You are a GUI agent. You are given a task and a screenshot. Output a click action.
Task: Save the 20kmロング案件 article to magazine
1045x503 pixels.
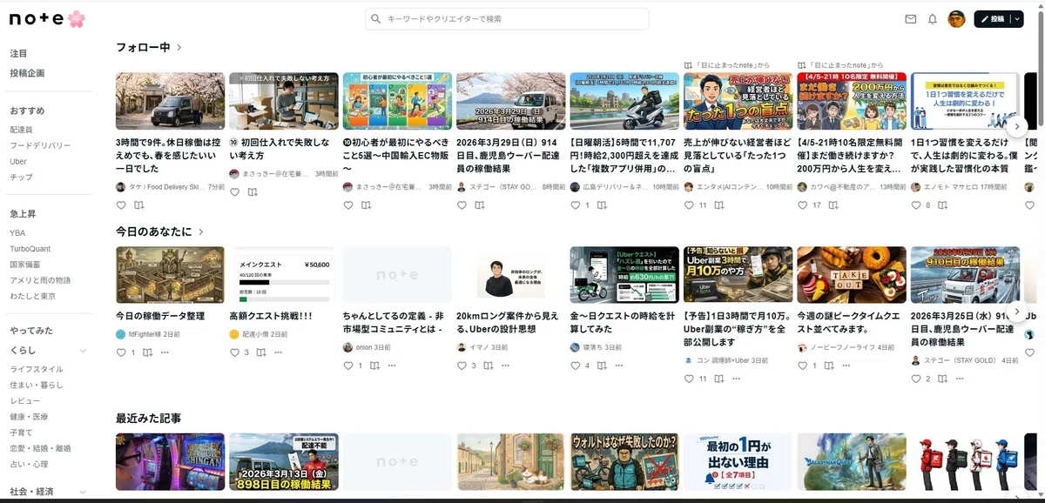488,366
